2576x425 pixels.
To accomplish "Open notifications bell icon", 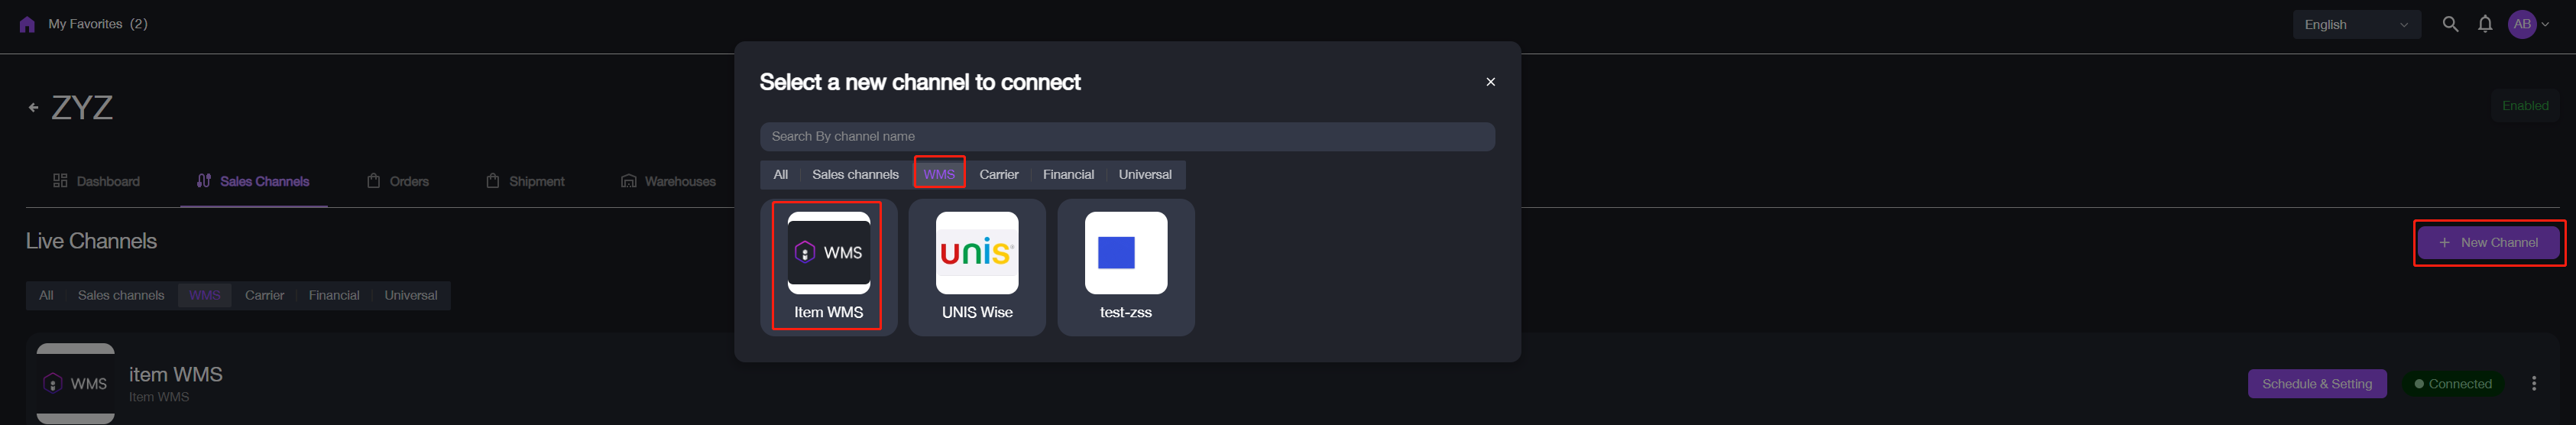I will click(2484, 24).
